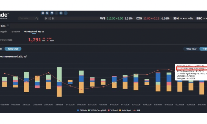The height and width of the screenshot is (124, 207).
Task: Click the minus round toolbar icon
Action: click(66, 13)
